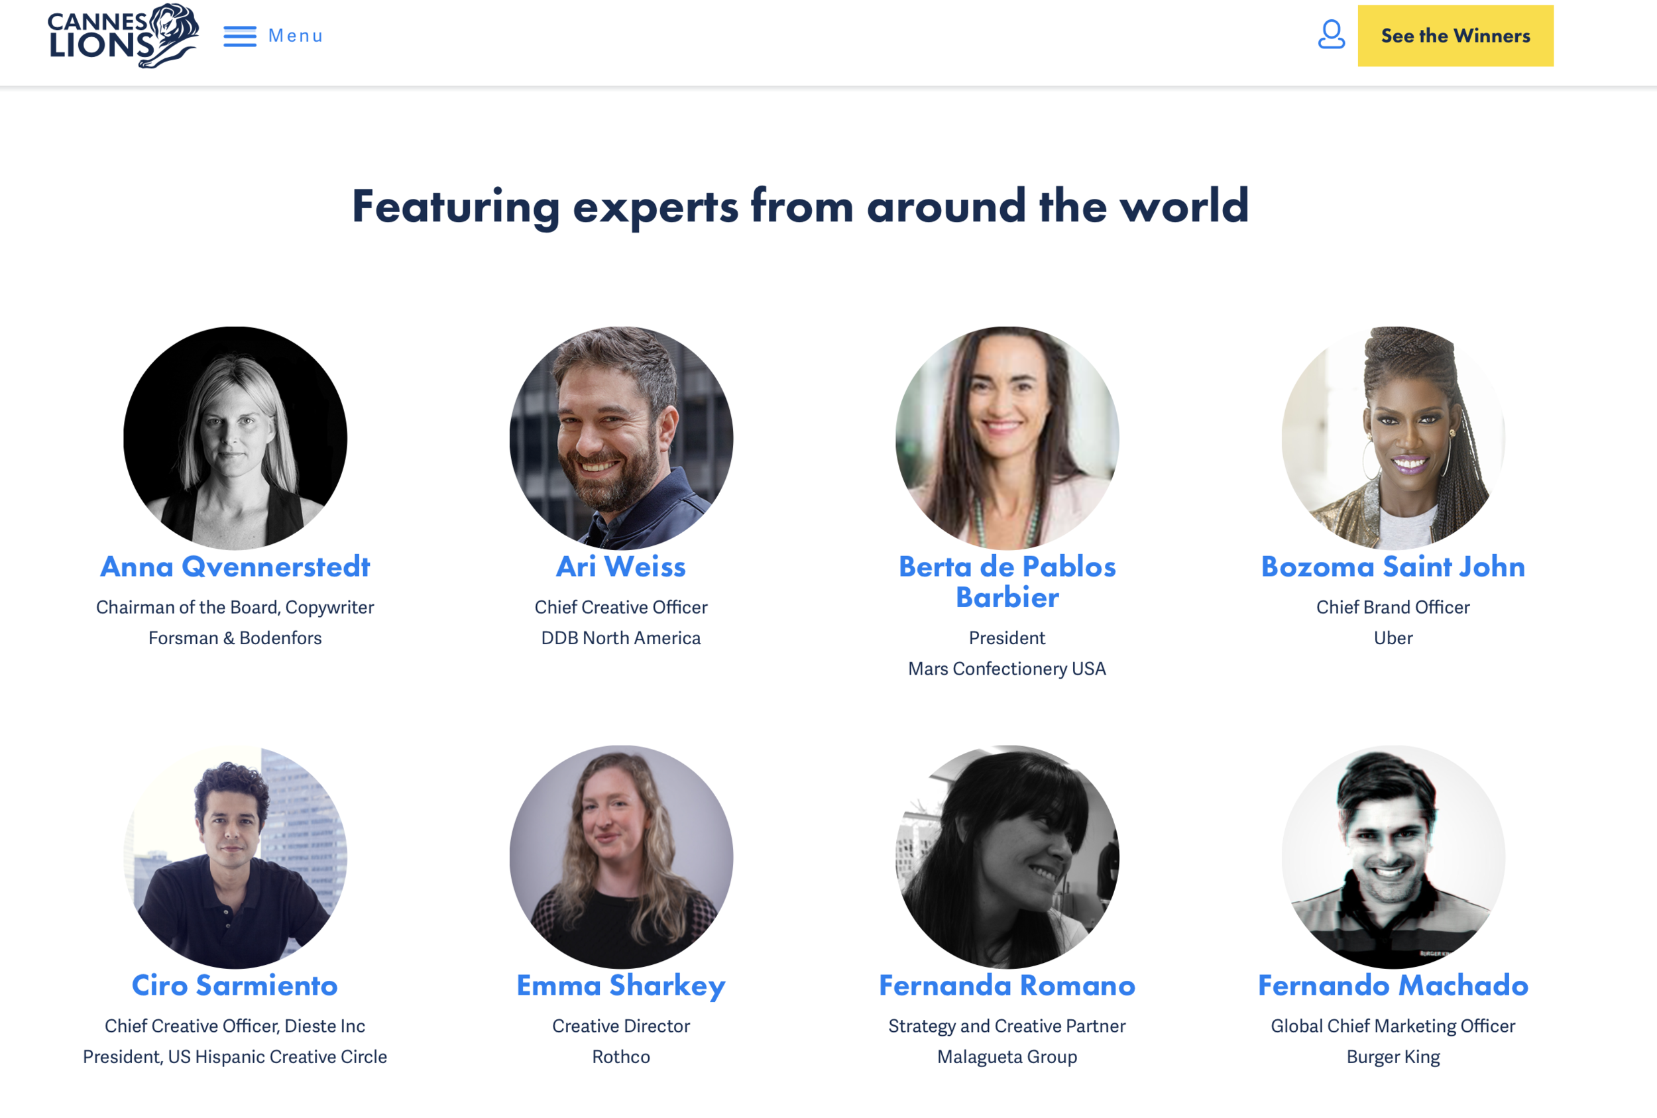Open the user account icon
Viewport: 1657px width, 1118px height.
coord(1331,35)
